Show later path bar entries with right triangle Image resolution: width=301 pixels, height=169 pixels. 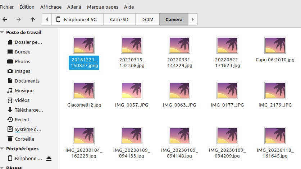tap(193, 19)
